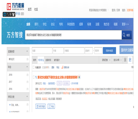Select the 标准 search tab
This screenshot has height=119, width=138.
coord(89,24)
